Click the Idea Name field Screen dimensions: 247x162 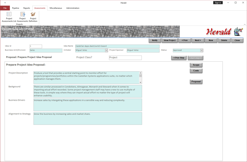tap(117, 46)
